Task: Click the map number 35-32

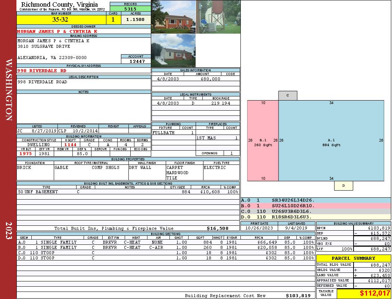Action: coord(60,19)
